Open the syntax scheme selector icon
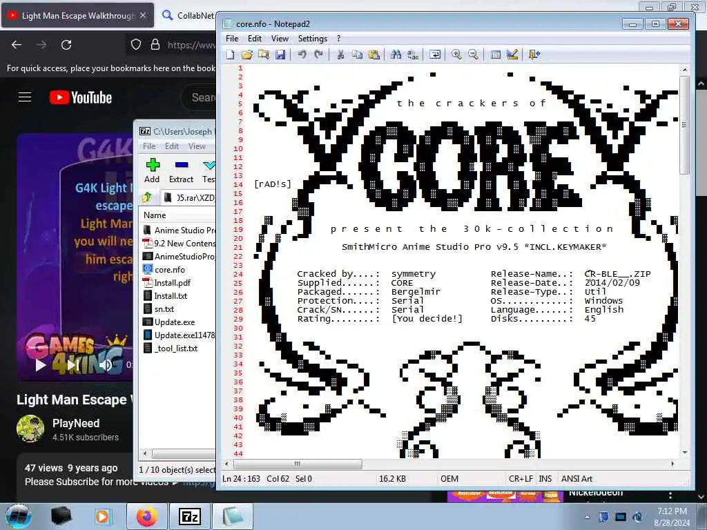 click(x=495, y=55)
